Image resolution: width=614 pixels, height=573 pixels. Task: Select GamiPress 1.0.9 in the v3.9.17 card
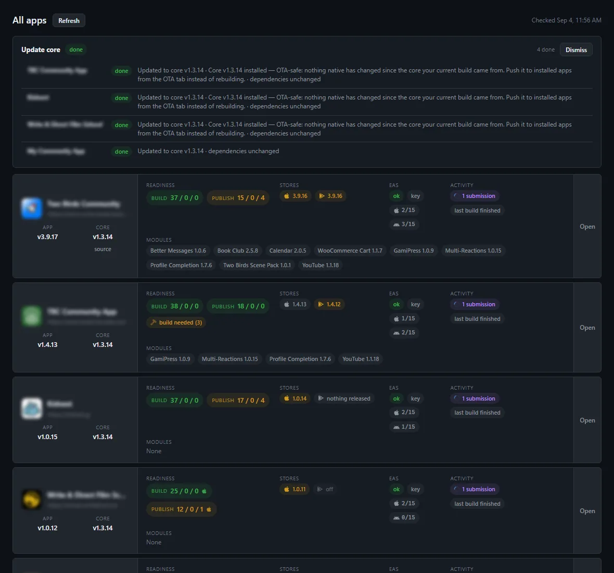coord(414,251)
